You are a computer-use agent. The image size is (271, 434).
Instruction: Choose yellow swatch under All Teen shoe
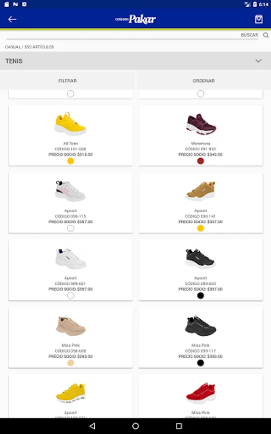point(70,161)
